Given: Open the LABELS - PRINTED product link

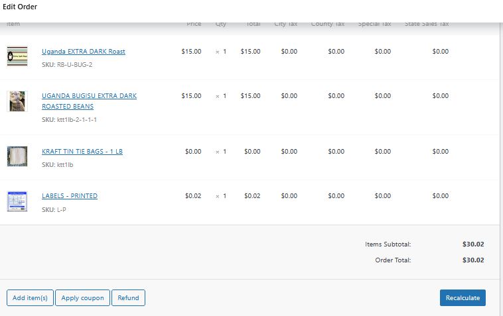Looking at the screenshot, I should point(69,196).
